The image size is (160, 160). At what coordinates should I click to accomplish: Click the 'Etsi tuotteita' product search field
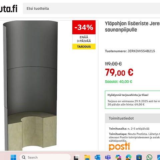point(91,8)
